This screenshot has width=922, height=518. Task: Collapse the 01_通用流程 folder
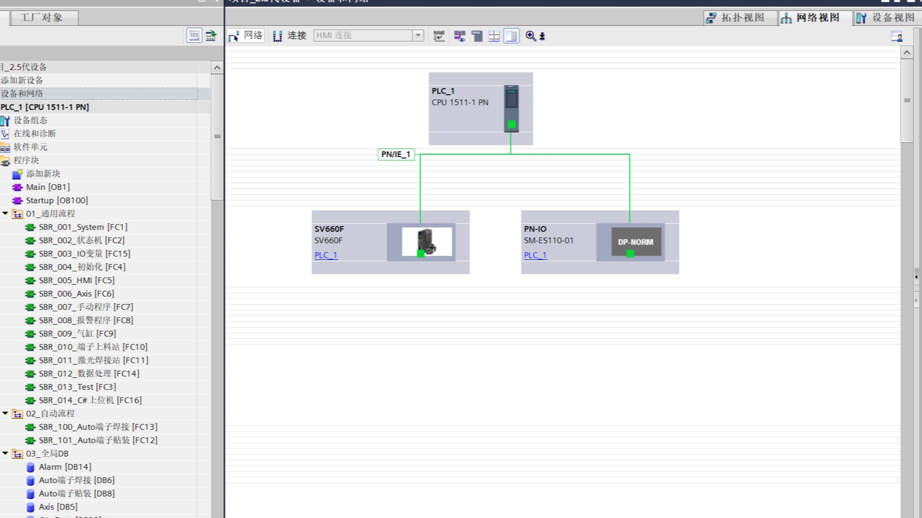click(5, 214)
